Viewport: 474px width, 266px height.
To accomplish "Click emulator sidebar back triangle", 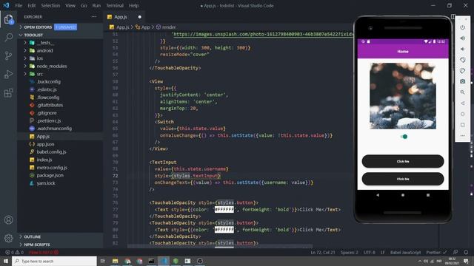I will [x=462, y=103].
